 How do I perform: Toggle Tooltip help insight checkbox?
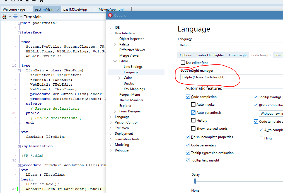tap(188, 160)
